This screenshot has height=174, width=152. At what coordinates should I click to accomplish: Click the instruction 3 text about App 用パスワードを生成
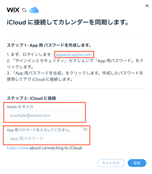click(74, 76)
